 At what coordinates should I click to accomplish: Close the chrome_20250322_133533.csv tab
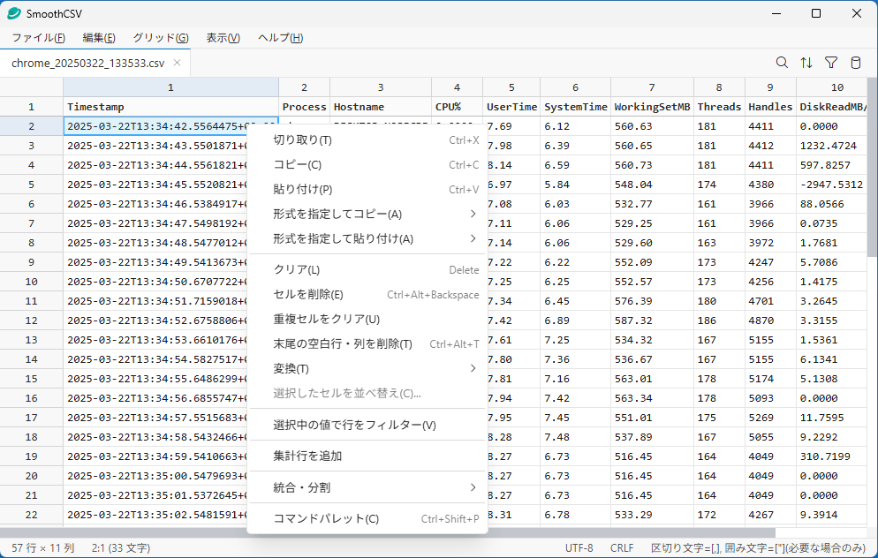[178, 63]
